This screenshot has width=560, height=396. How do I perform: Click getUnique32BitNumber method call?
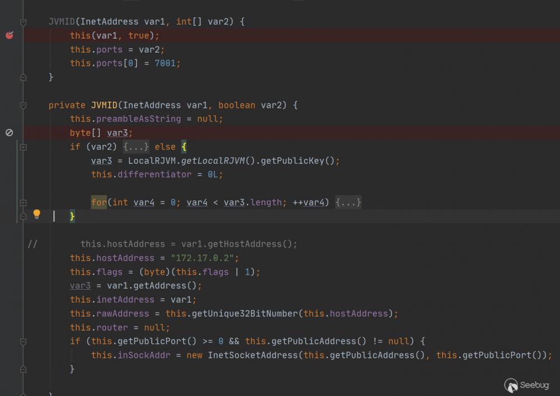[245, 314]
